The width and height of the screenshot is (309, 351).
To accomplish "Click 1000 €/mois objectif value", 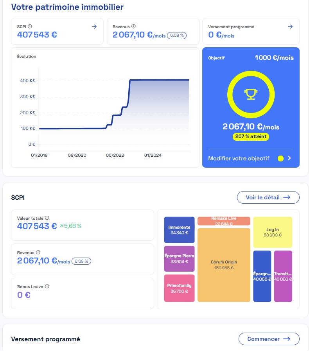I will [x=274, y=58].
